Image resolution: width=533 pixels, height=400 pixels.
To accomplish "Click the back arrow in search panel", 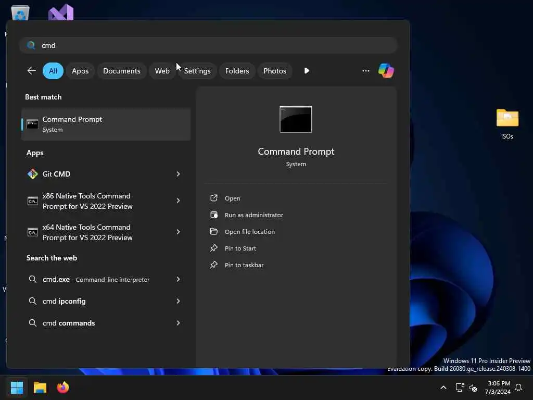I will (x=32, y=71).
